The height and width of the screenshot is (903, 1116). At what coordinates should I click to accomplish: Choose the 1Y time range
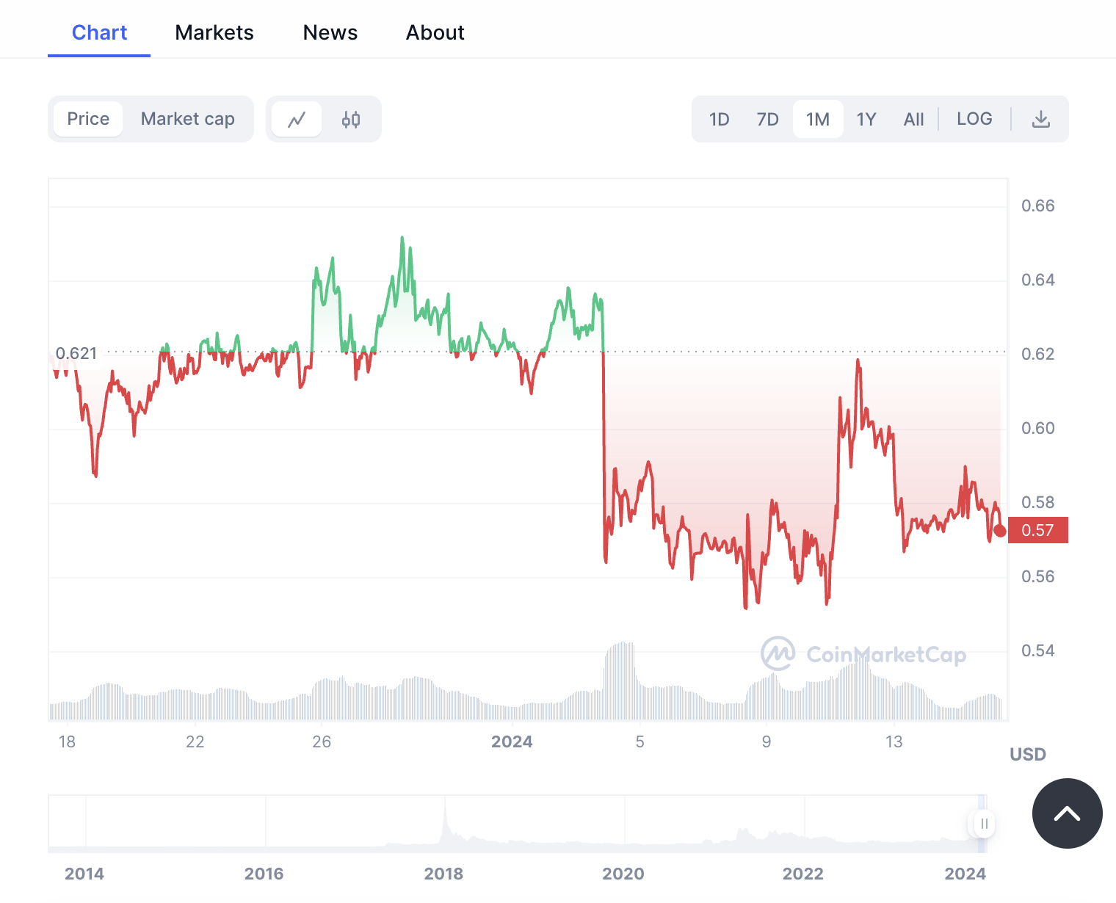(x=866, y=119)
